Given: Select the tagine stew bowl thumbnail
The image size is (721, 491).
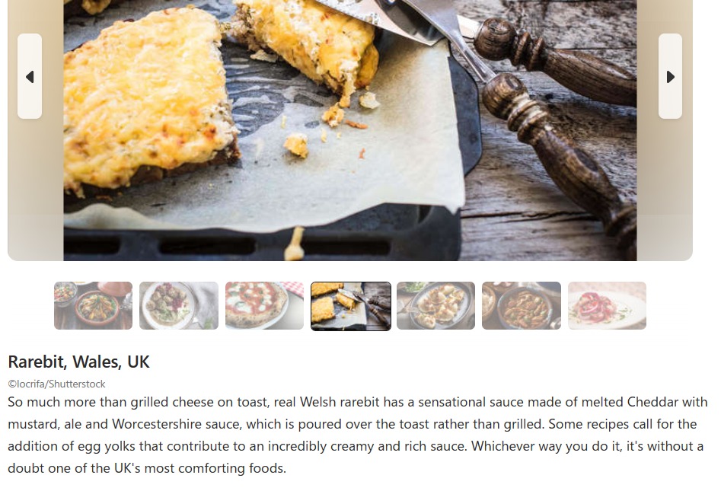Looking at the screenshot, I should [x=94, y=306].
